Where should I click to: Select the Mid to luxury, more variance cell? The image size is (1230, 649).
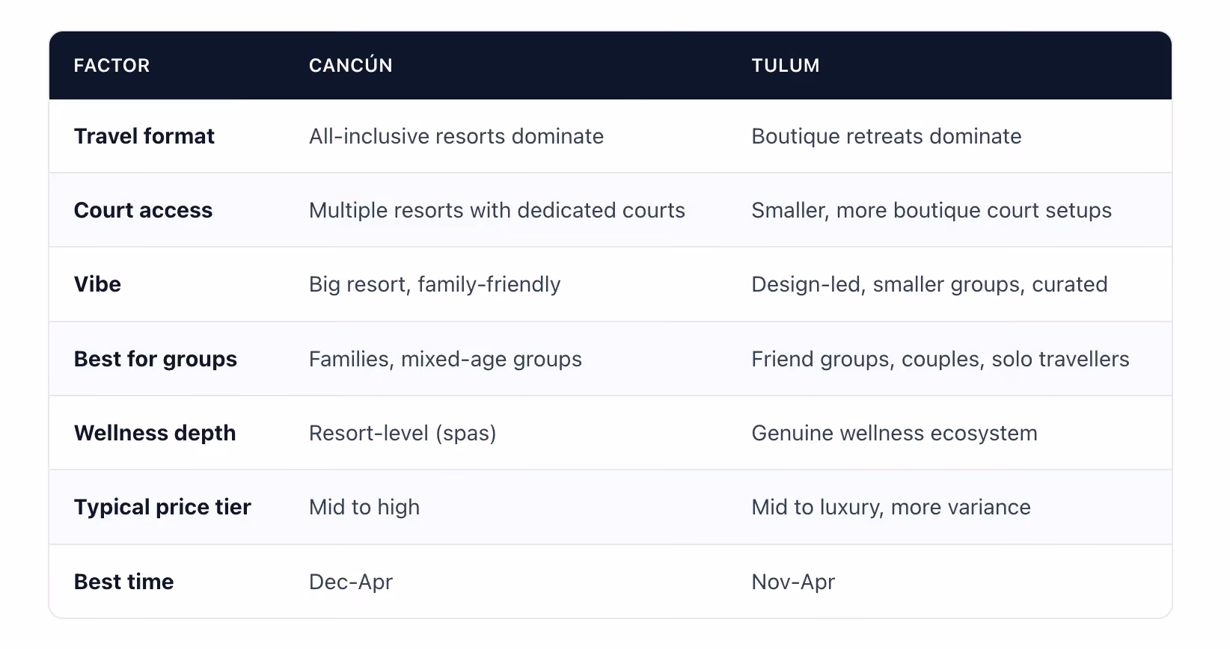tap(891, 507)
